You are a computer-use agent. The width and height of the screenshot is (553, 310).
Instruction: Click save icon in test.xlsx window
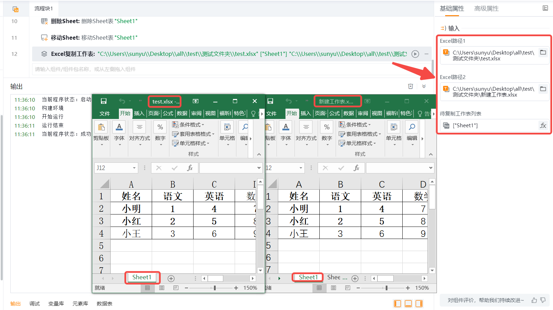(x=103, y=101)
